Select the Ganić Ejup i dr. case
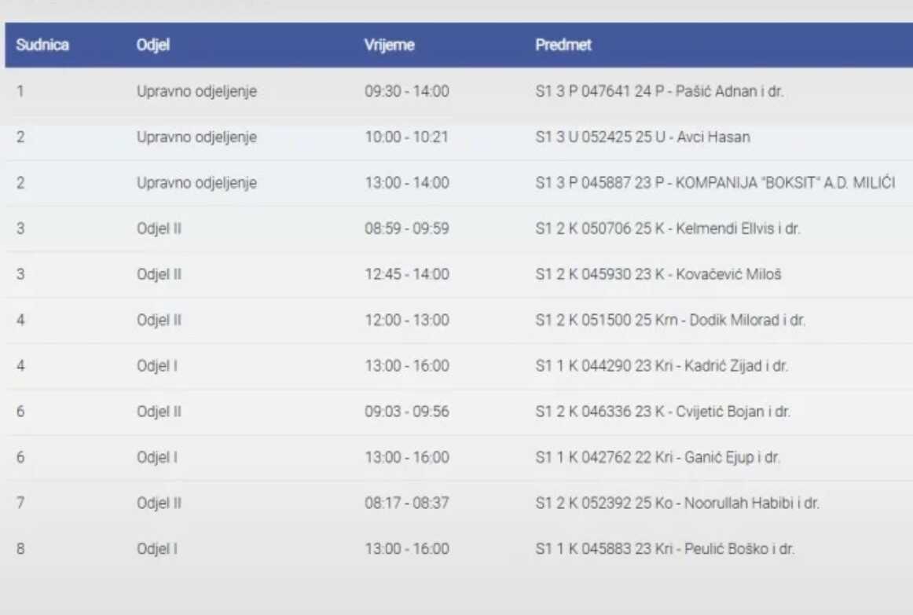The height and width of the screenshot is (615, 913). pyautogui.click(x=658, y=457)
